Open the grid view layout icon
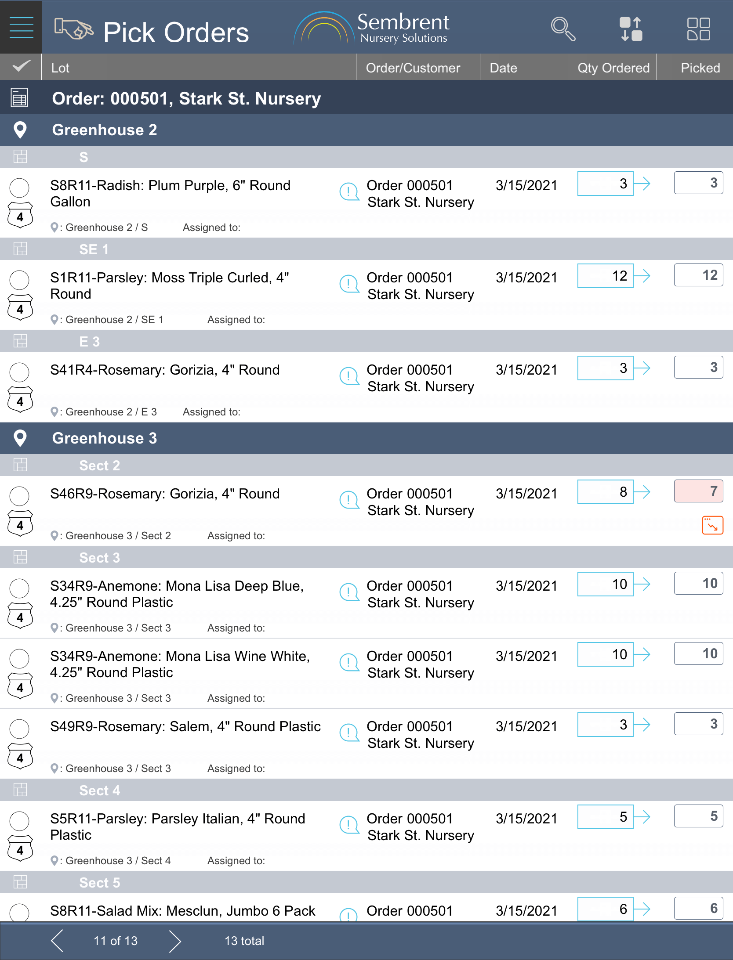Viewport: 733px width, 960px height. 698,29
